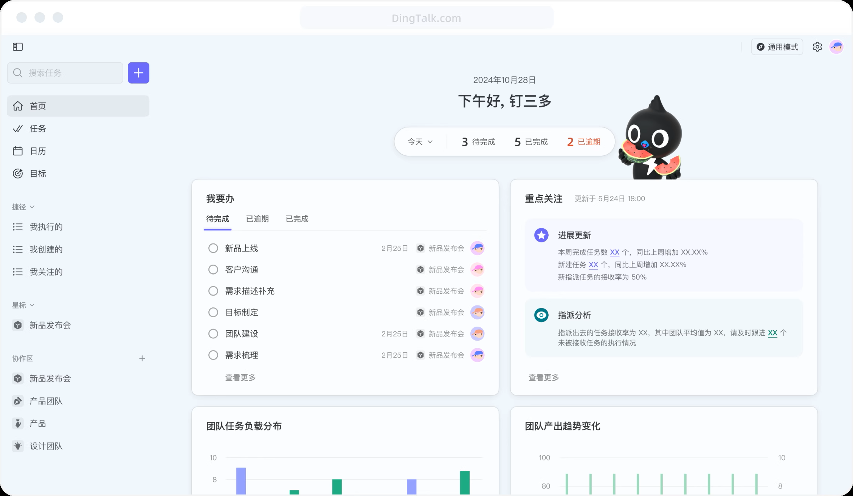The width and height of the screenshot is (853, 496).
Task: Collapse the 星标 section
Action: pos(23,305)
